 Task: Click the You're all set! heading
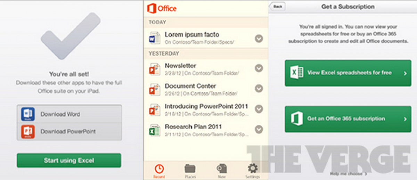click(x=69, y=74)
